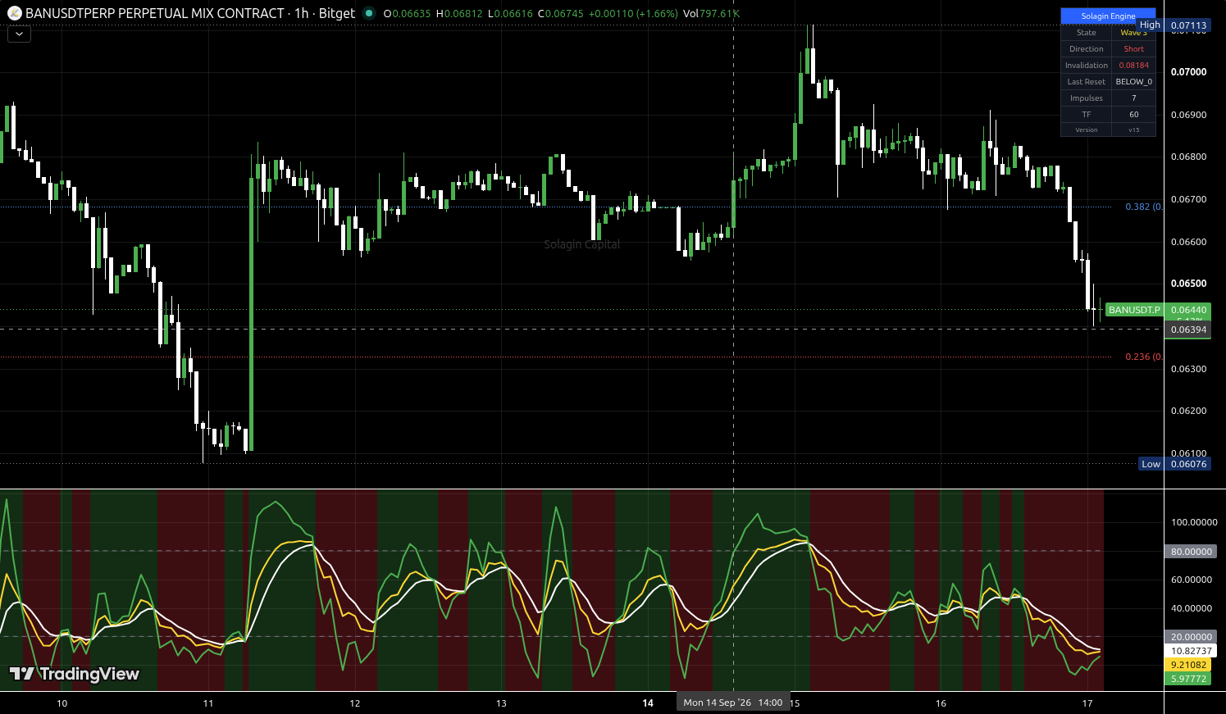This screenshot has width=1226, height=714.
Task: Click the Solagin Engine table header
Action: pyautogui.click(x=1108, y=16)
